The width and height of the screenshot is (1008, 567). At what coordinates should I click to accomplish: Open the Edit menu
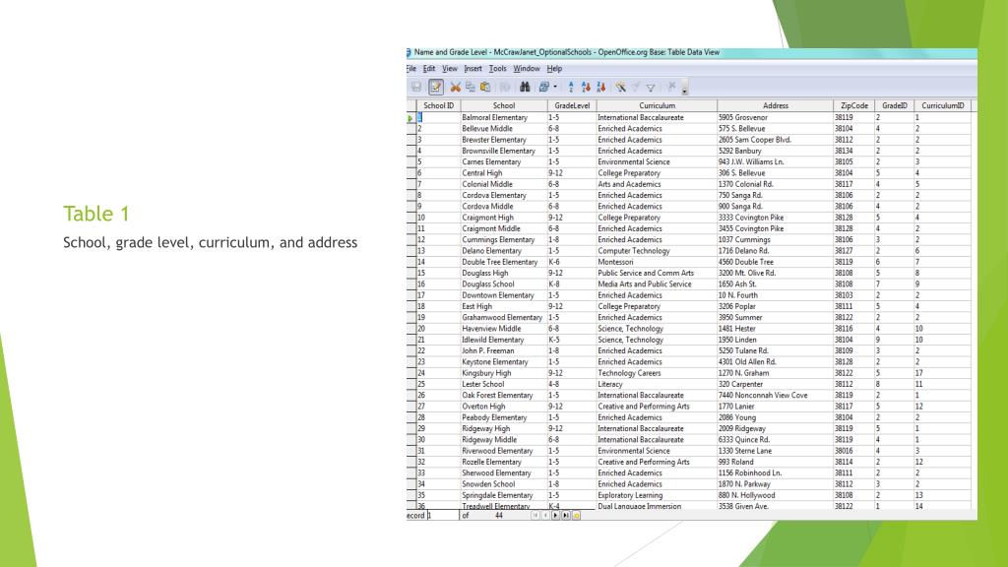[x=427, y=68]
